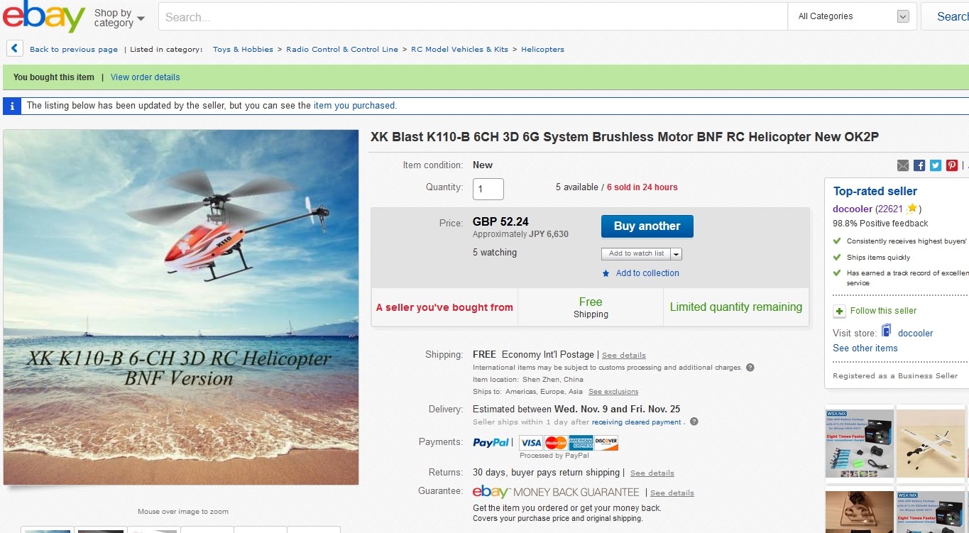Click 'Registered as a Business Seller' text
The image size is (969, 533).
(895, 376)
